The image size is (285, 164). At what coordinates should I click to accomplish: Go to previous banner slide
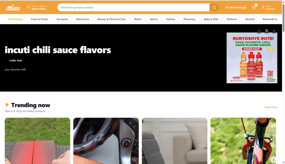(x=259, y=31)
